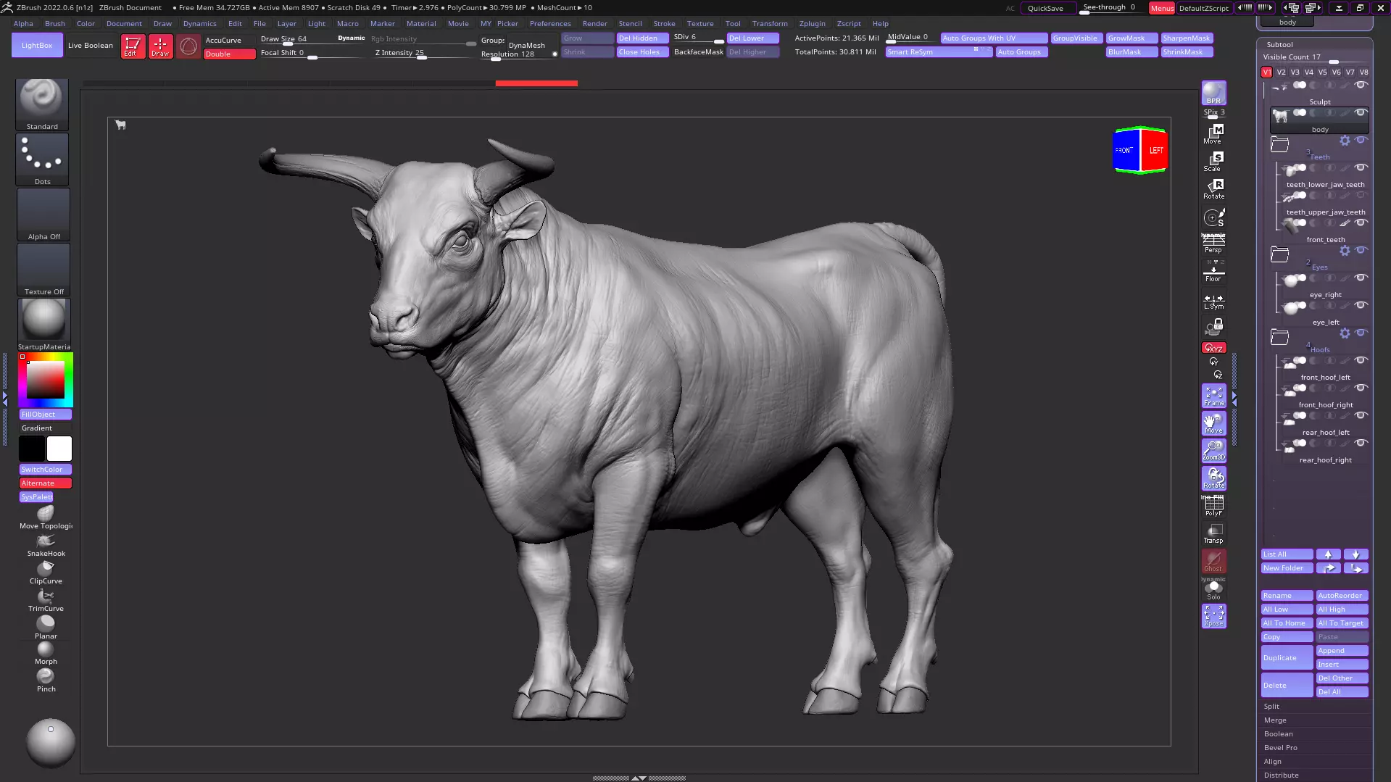Open the Tool menu
The width and height of the screenshot is (1391, 782).
click(x=733, y=24)
